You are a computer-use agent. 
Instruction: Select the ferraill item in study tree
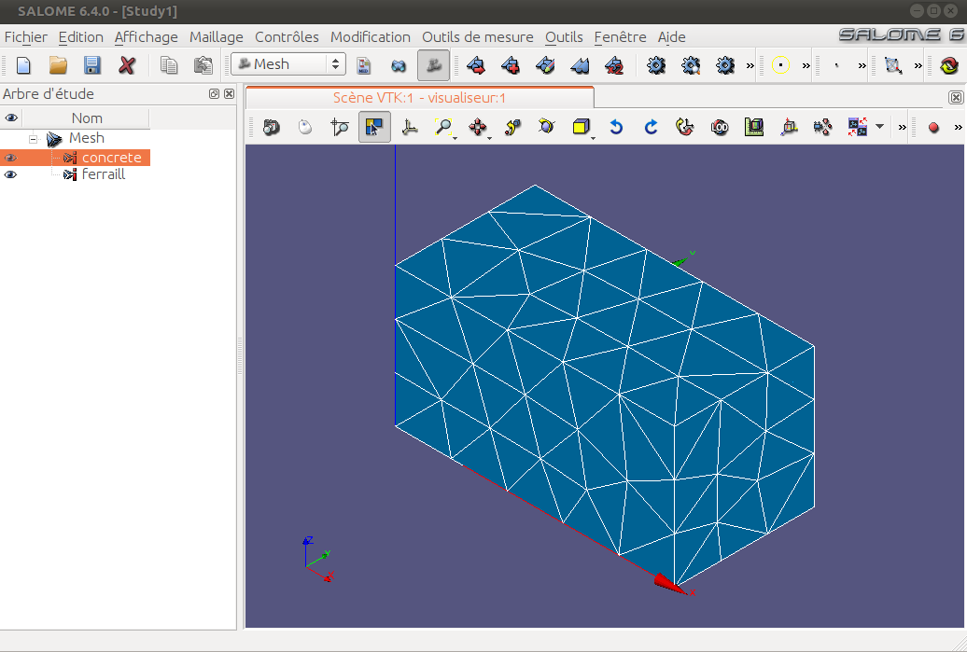tap(103, 174)
